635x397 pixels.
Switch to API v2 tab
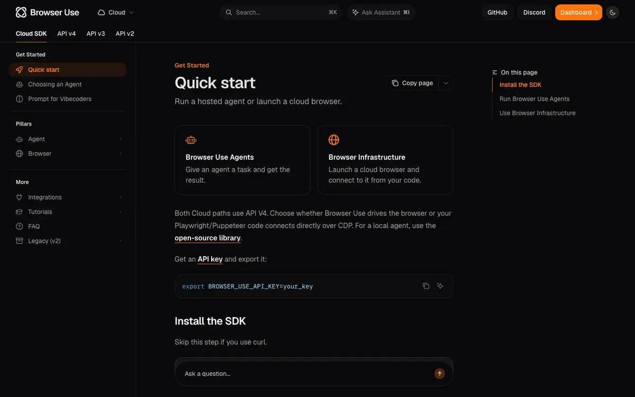coord(125,33)
